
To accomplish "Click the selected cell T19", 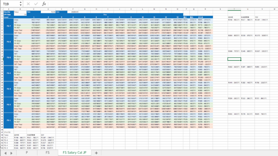I will click(234, 59).
